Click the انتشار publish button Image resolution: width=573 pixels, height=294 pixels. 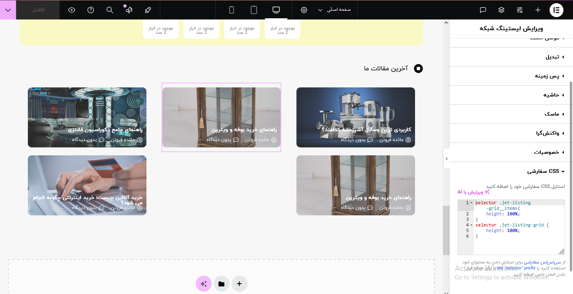point(38,10)
